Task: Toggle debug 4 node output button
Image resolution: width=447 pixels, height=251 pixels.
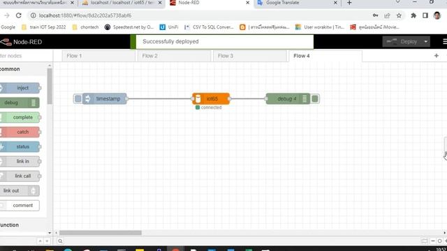Action: [x=315, y=99]
